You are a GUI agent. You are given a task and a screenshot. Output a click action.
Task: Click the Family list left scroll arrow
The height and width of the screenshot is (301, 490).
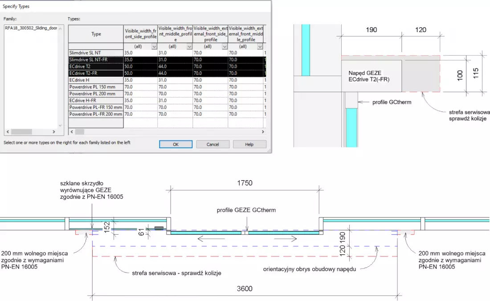[8, 132]
